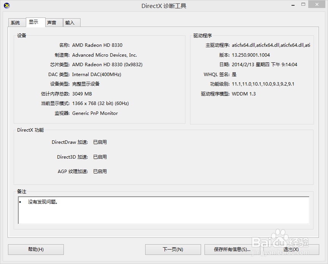Viewport: 328px width, 264px height.
Task: Click manufacturer Advanced Micro Devices, Inc.
Action: point(105,55)
